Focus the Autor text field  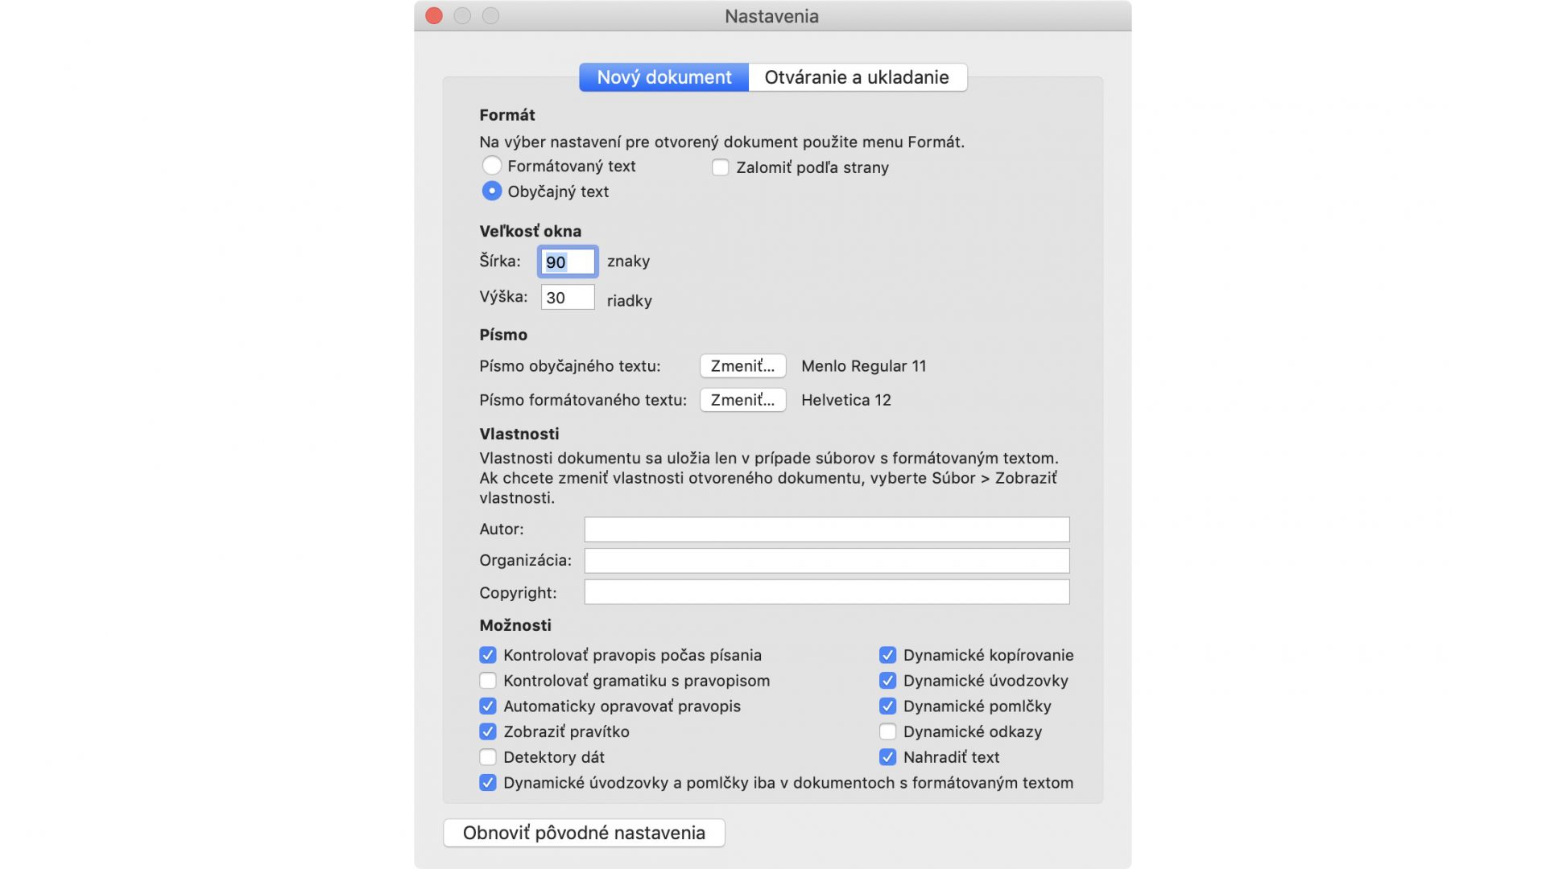pyautogui.click(x=827, y=529)
